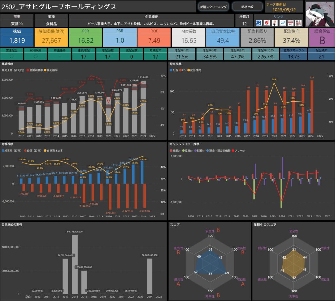Select the 株価 tile showing 1,819

pos(17,37)
